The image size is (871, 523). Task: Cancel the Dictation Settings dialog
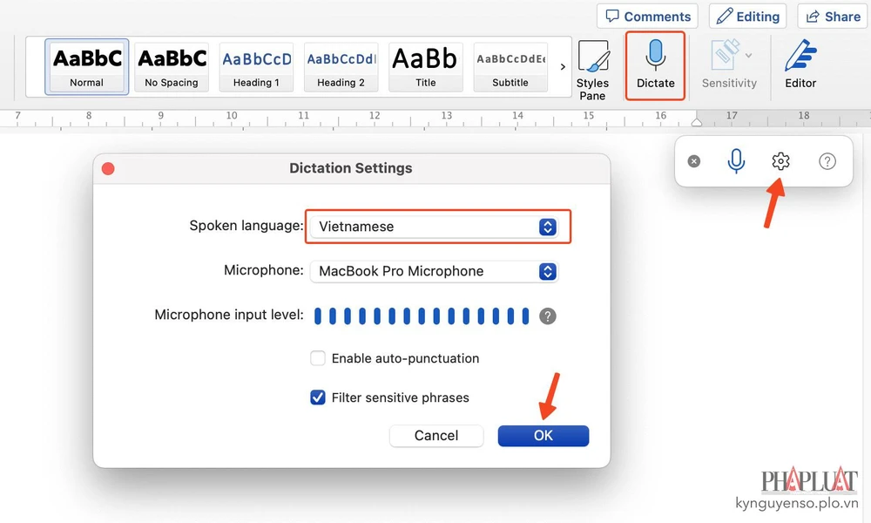[435, 436]
